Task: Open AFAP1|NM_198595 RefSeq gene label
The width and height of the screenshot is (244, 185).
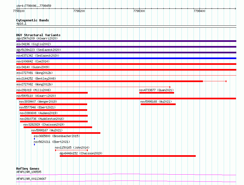Action: [x=29, y=172]
